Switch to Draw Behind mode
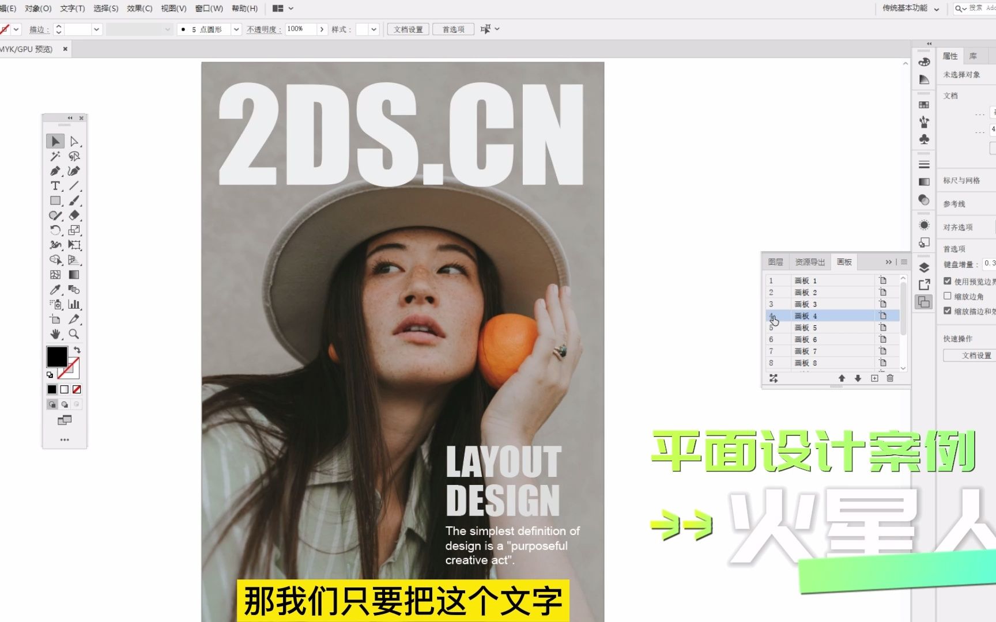Viewport: 996px width, 622px height. [65, 404]
